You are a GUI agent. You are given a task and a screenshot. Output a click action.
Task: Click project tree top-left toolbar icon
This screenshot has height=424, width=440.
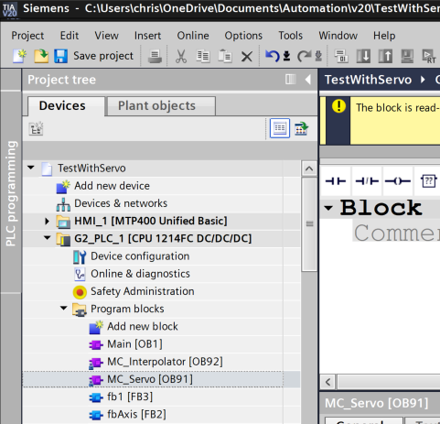[x=36, y=128]
